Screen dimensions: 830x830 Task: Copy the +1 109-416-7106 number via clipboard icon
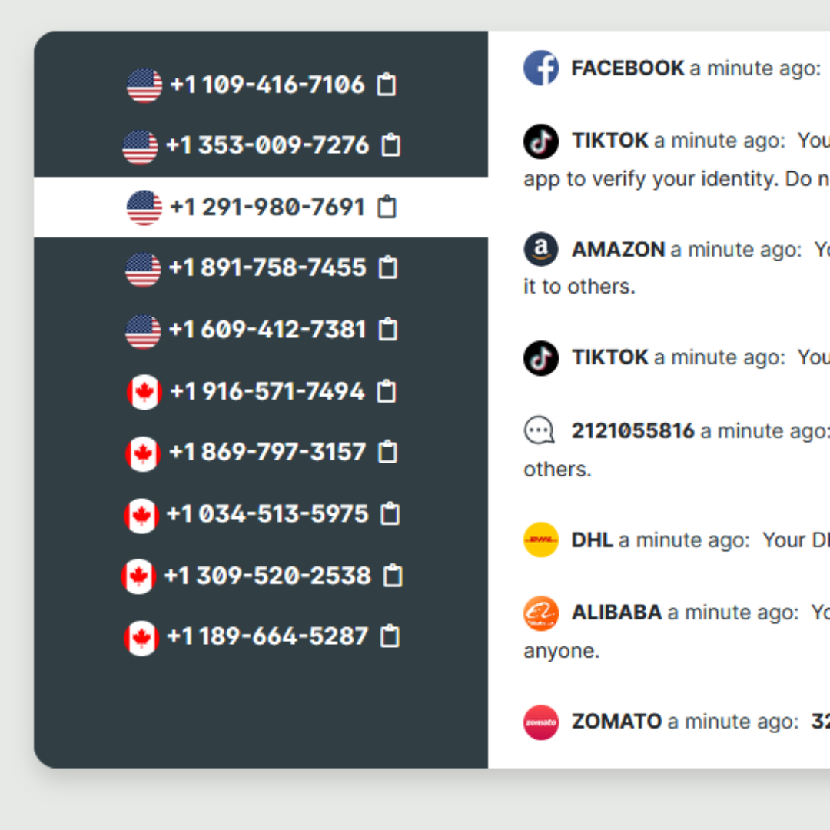coord(386,85)
